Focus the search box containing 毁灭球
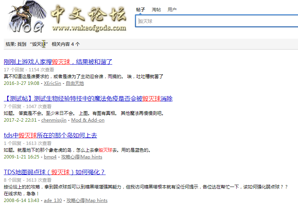Image resolution: width=298 pixels, height=205 pixels. click(217, 21)
